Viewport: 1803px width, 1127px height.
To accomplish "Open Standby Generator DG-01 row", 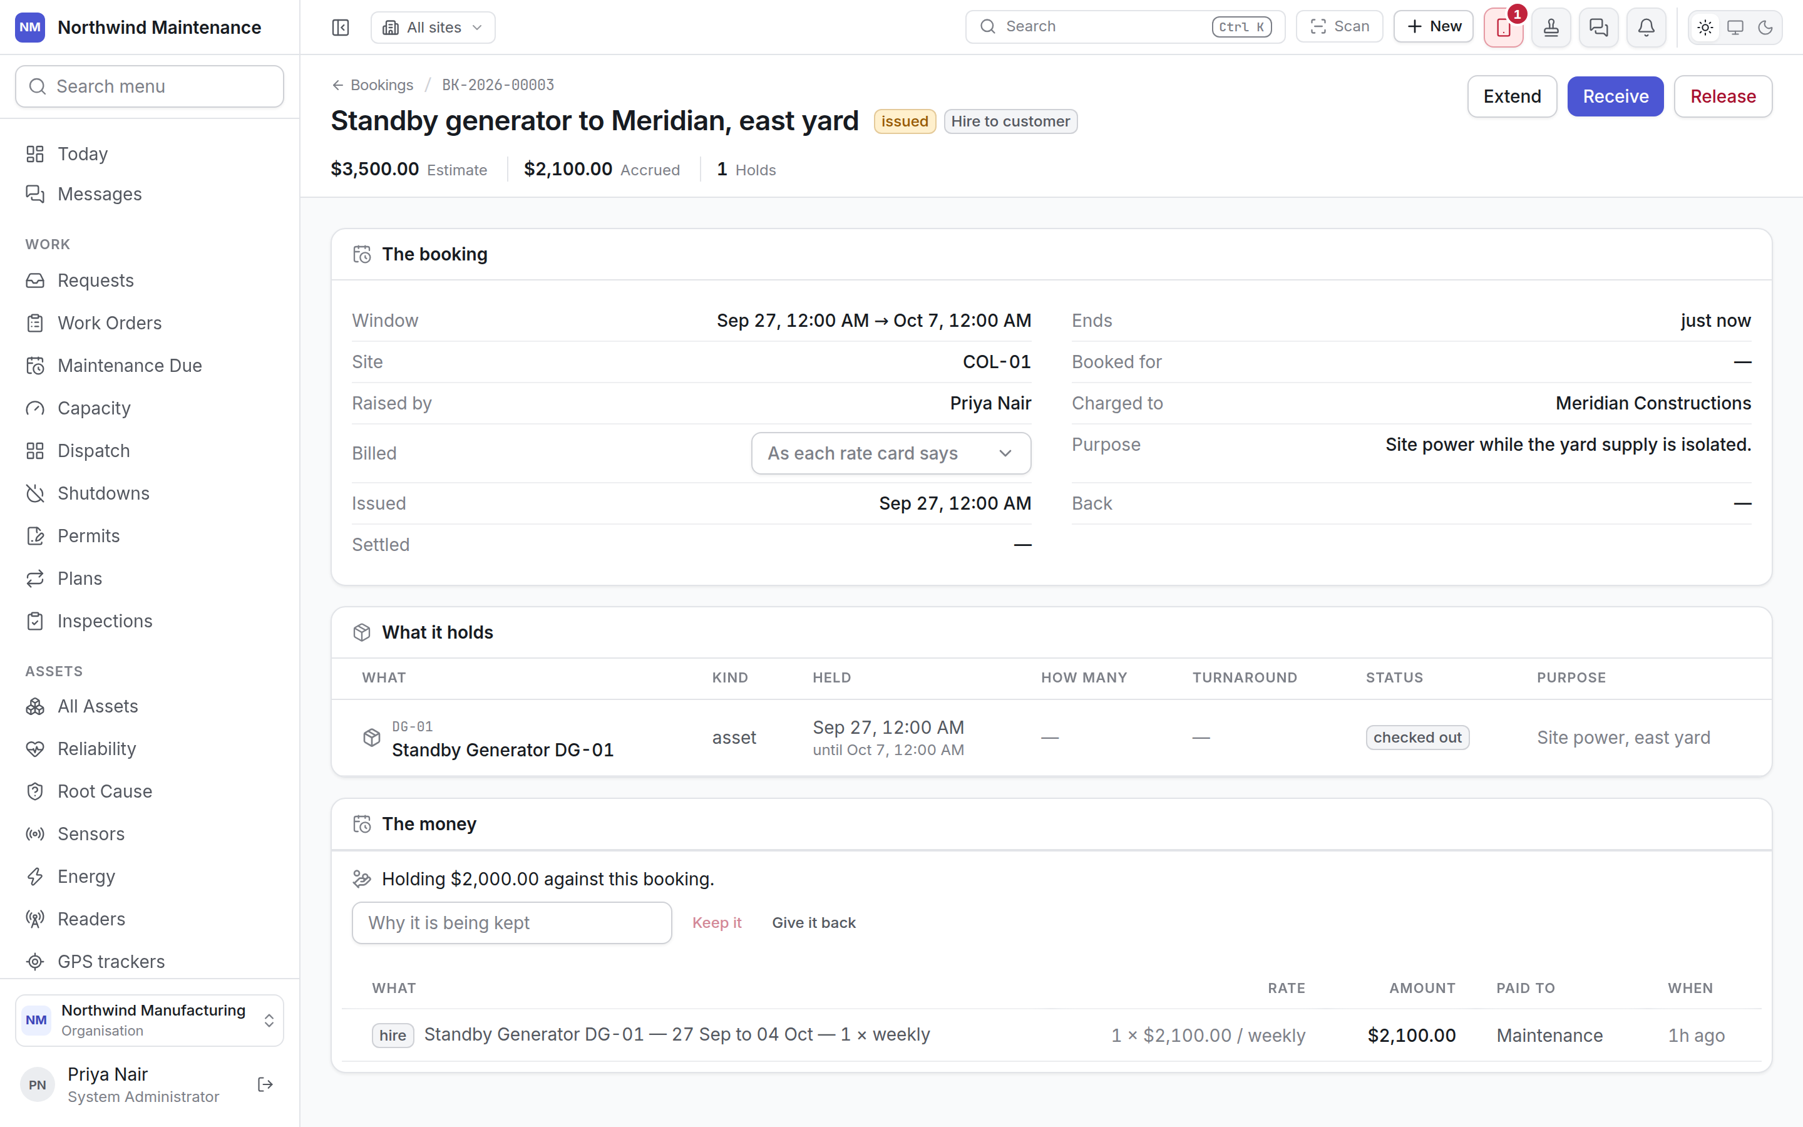I will (x=1051, y=737).
